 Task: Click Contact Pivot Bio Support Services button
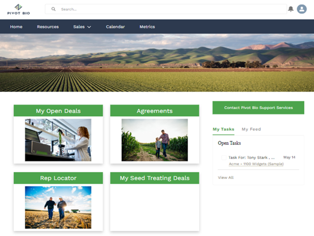tap(258, 108)
